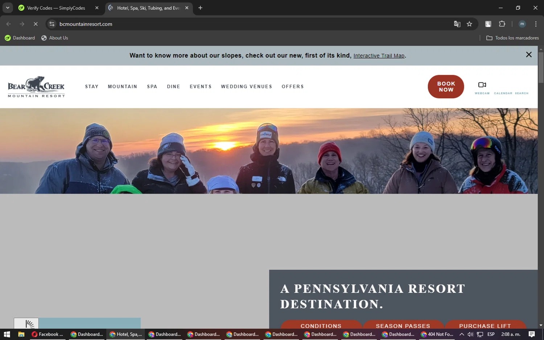Open the MOUNTAIN menu
Screen dimensions: 544x340
pyautogui.click(x=123, y=87)
